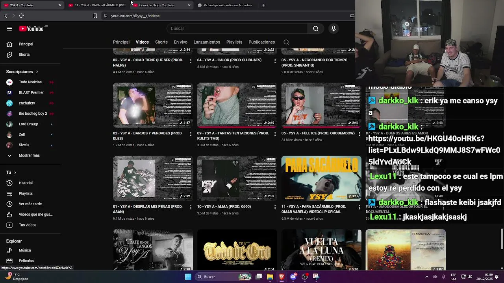Open volume control in system tray
504x283 pixels.
point(470,277)
